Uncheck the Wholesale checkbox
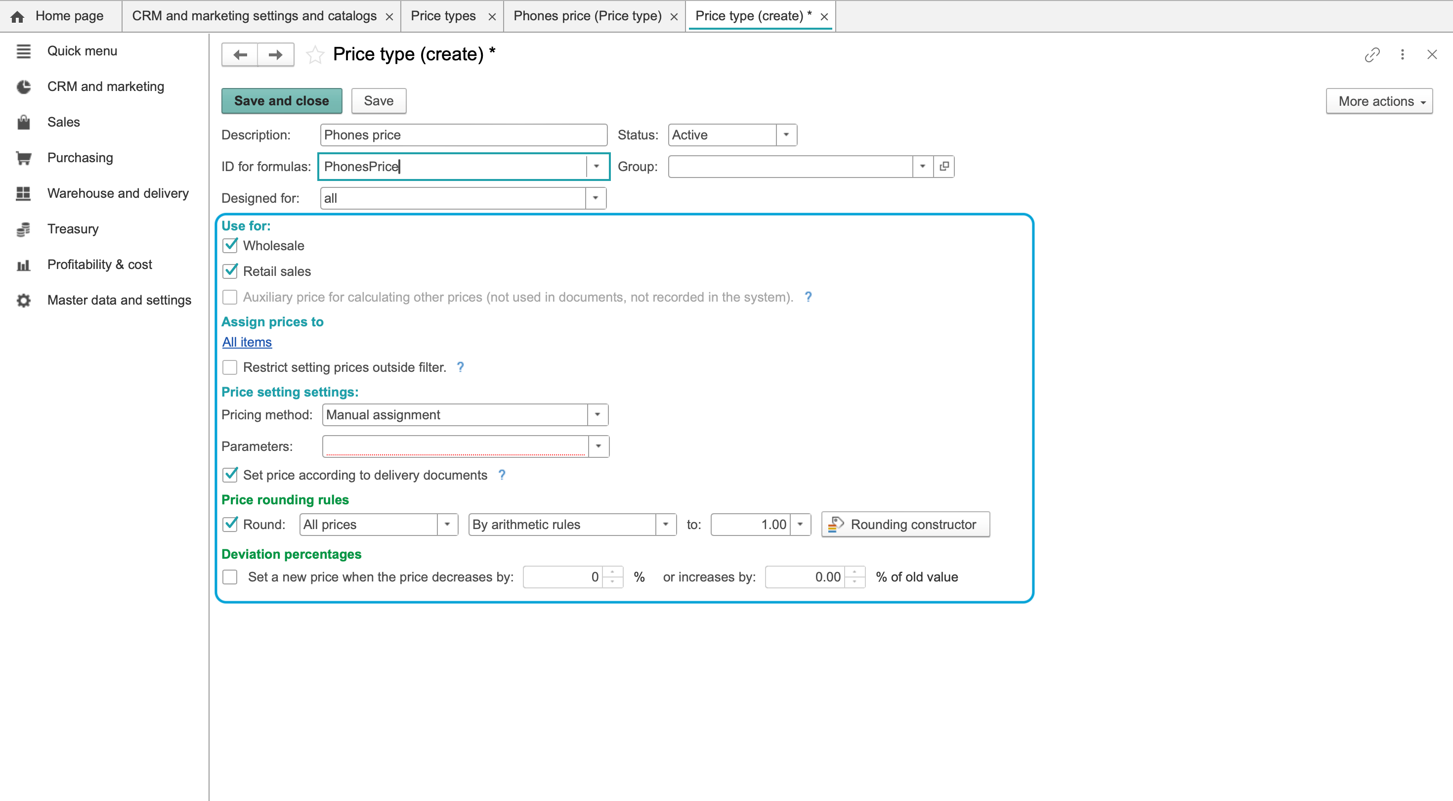 click(x=230, y=246)
